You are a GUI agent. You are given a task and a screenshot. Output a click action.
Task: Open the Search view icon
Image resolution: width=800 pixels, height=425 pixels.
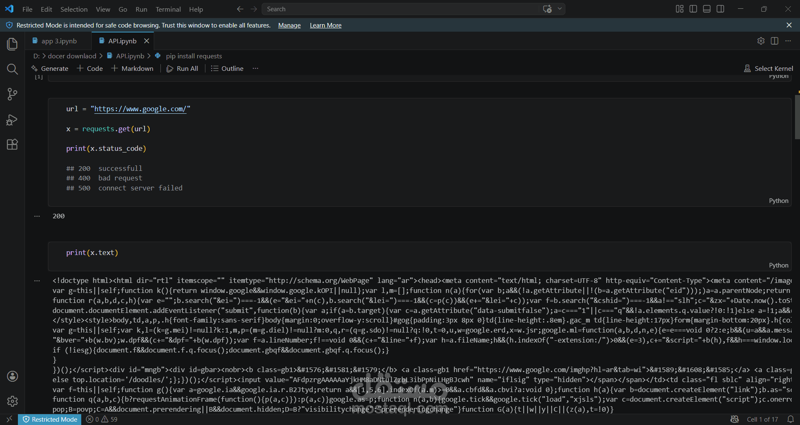(x=12, y=69)
